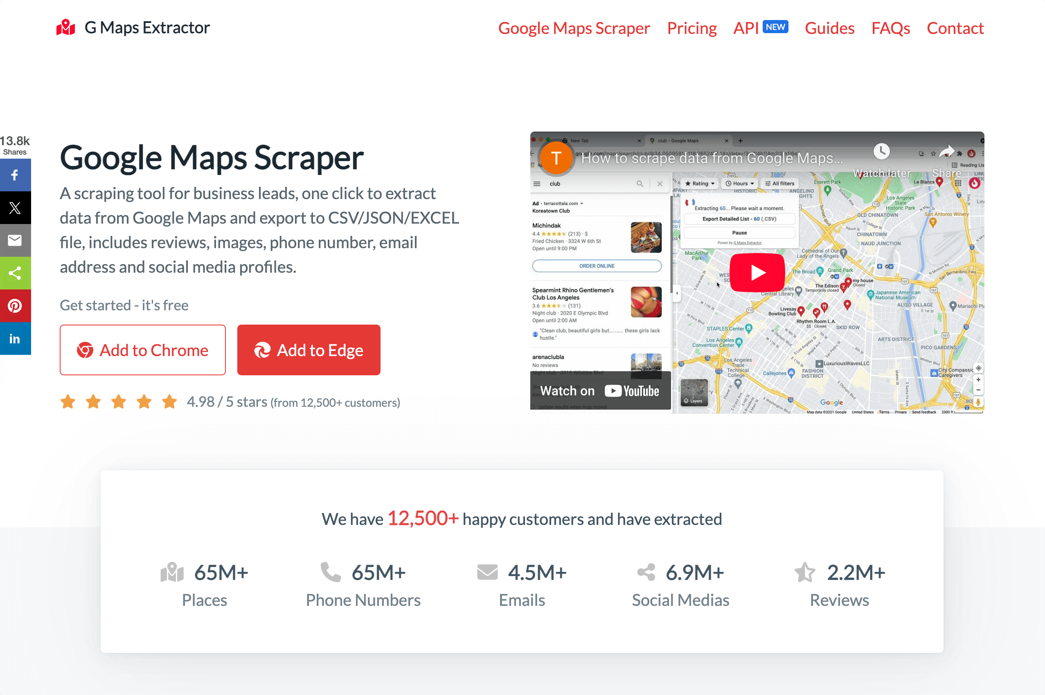Click the '4.98 / 5 stars' rating text

click(227, 402)
